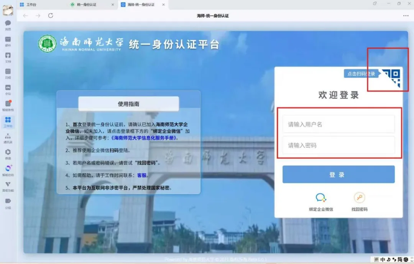Toggle the punctuation mode in IME bar
The height and width of the screenshot is (264, 414).
point(394,259)
